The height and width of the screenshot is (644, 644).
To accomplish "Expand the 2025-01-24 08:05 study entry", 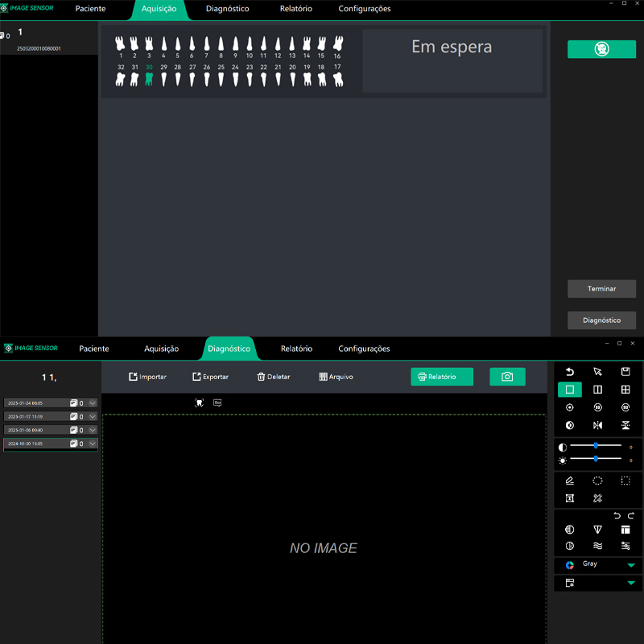I will tap(93, 403).
